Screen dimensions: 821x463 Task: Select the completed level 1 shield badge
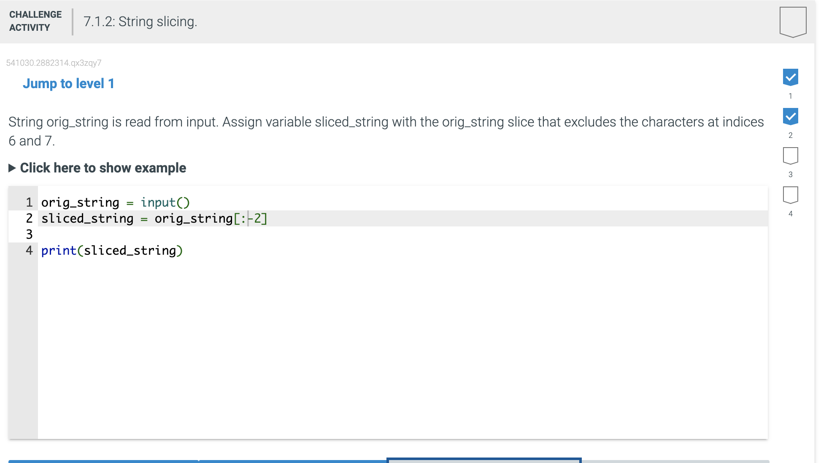click(790, 77)
